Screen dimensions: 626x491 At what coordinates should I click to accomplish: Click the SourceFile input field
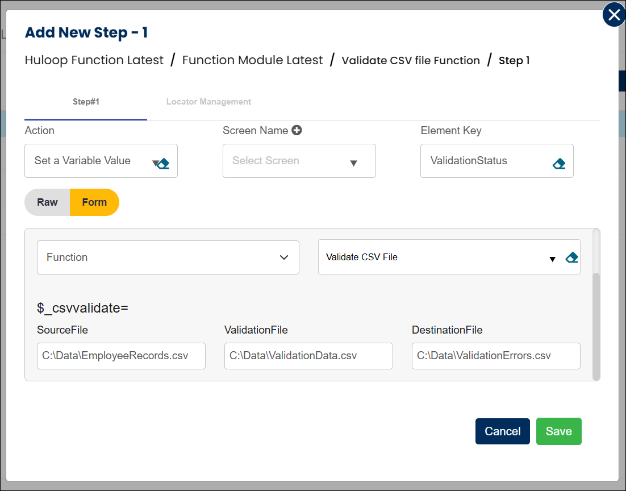(x=121, y=356)
